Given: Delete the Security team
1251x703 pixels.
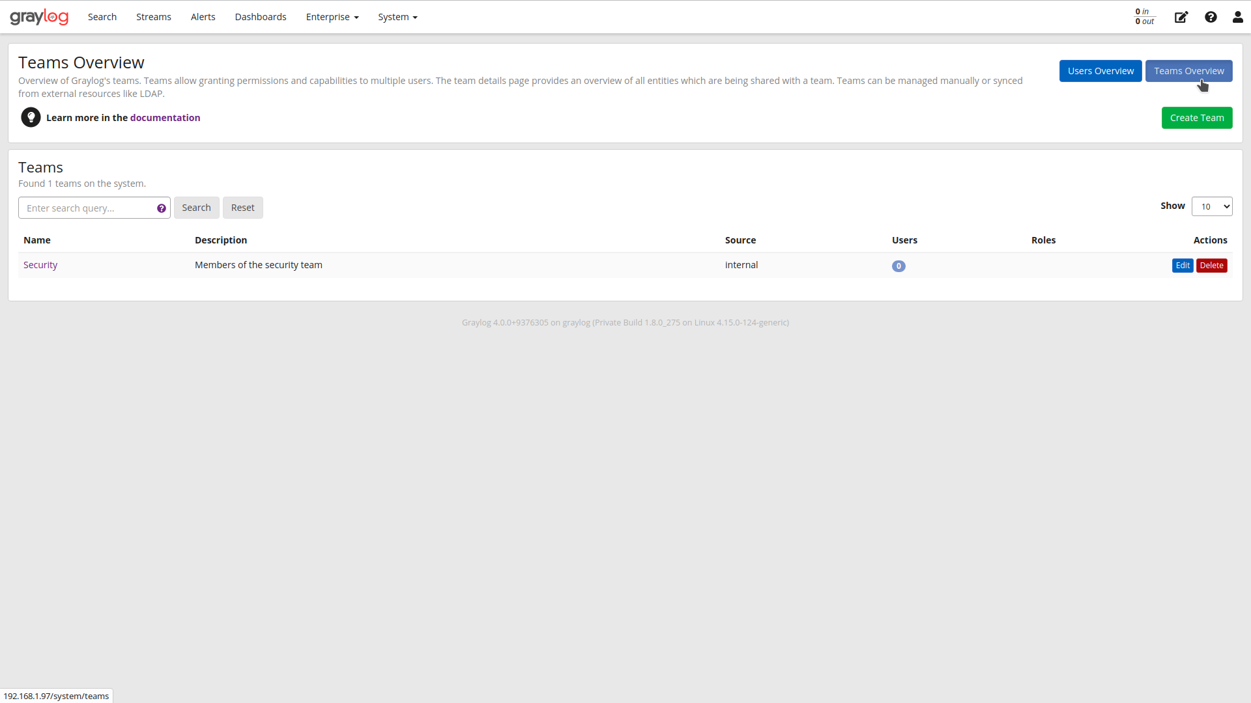Looking at the screenshot, I should [1211, 265].
